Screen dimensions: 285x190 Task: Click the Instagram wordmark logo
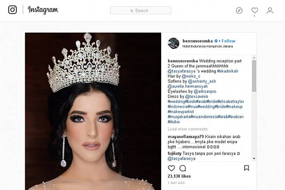point(43,10)
